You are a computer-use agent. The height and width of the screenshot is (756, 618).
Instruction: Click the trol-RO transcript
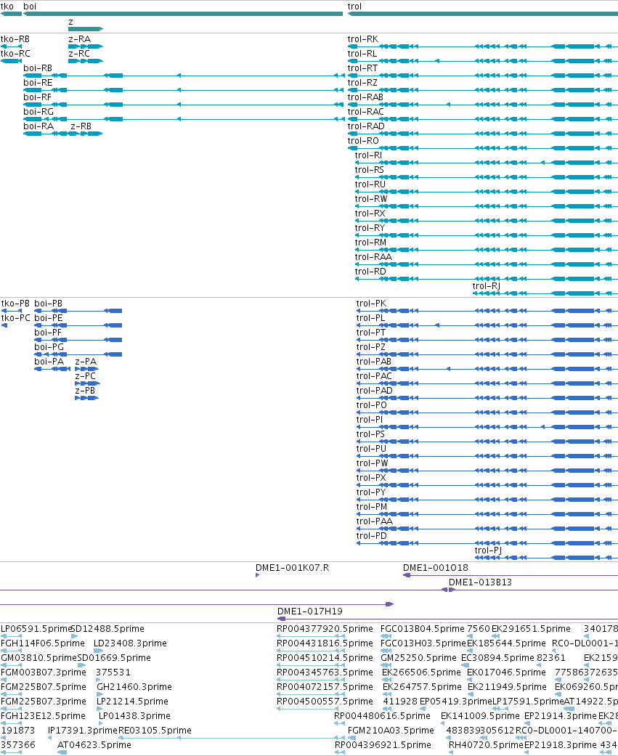(364, 140)
